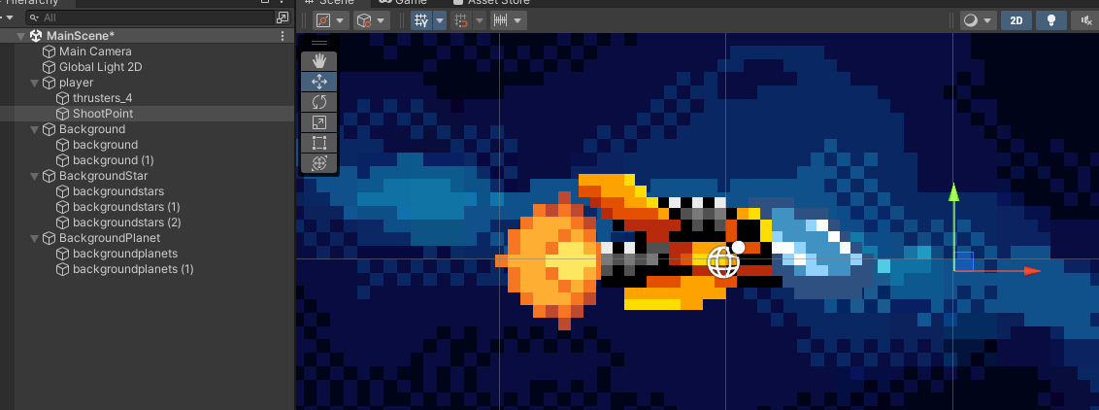Select the Move tool

[318, 82]
